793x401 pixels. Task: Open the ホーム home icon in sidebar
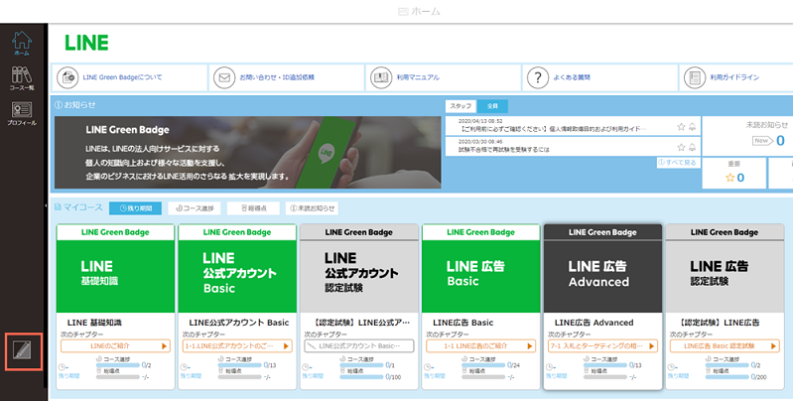21,43
